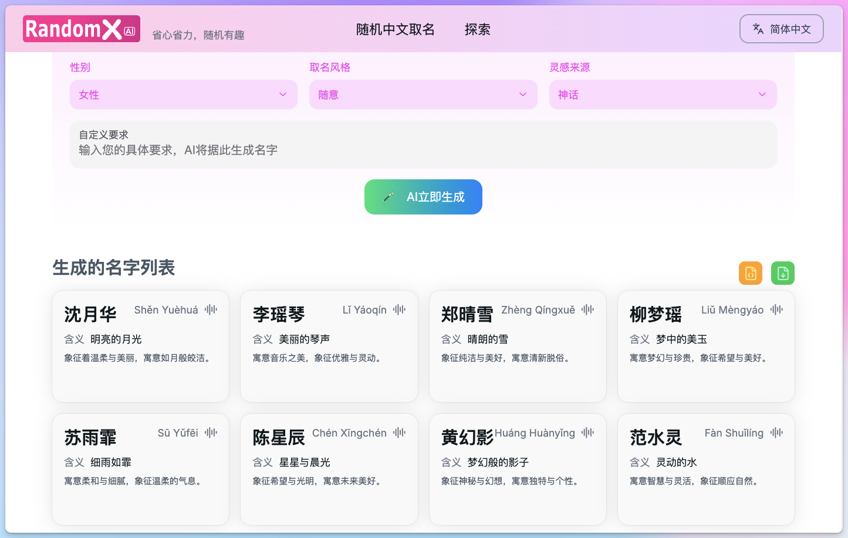Select the 随机中文取名 menu item

pos(394,29)
